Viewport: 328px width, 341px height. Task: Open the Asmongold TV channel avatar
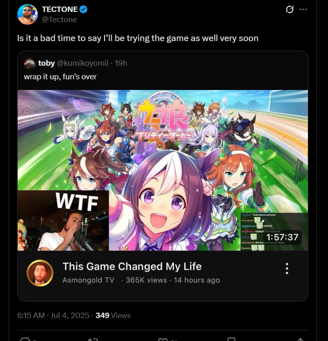[40, 273]
